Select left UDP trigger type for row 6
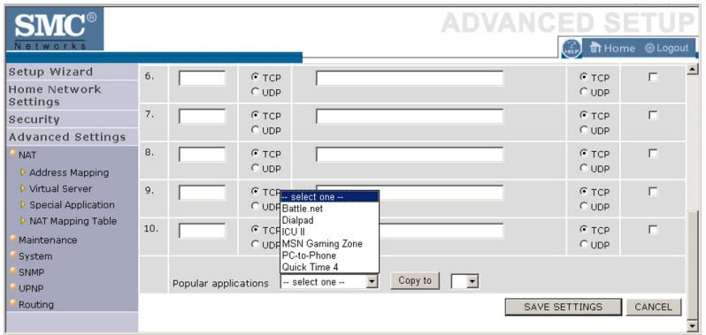This screenshot has height=335, width=706. (x=256, y=92)
